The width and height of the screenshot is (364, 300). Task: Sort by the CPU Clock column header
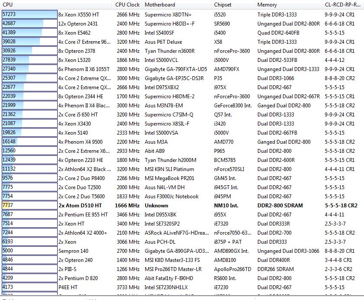click(127, 5)
